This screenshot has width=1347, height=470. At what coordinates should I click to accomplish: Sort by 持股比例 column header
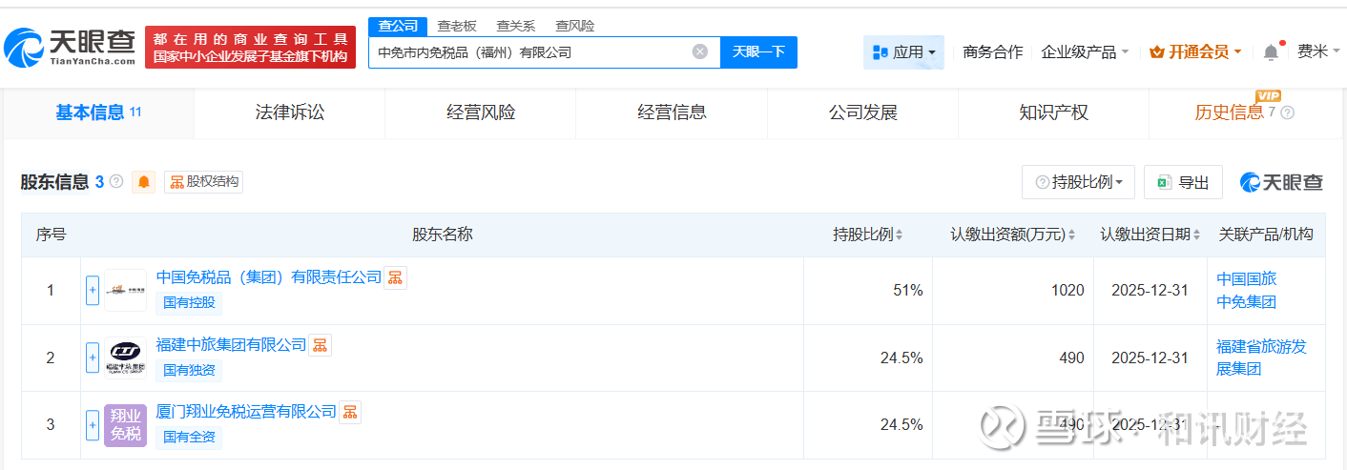[x=867, y=235]
